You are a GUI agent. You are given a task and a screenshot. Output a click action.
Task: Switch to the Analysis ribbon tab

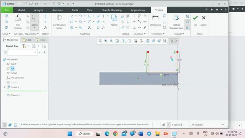(x=38, y=10)
